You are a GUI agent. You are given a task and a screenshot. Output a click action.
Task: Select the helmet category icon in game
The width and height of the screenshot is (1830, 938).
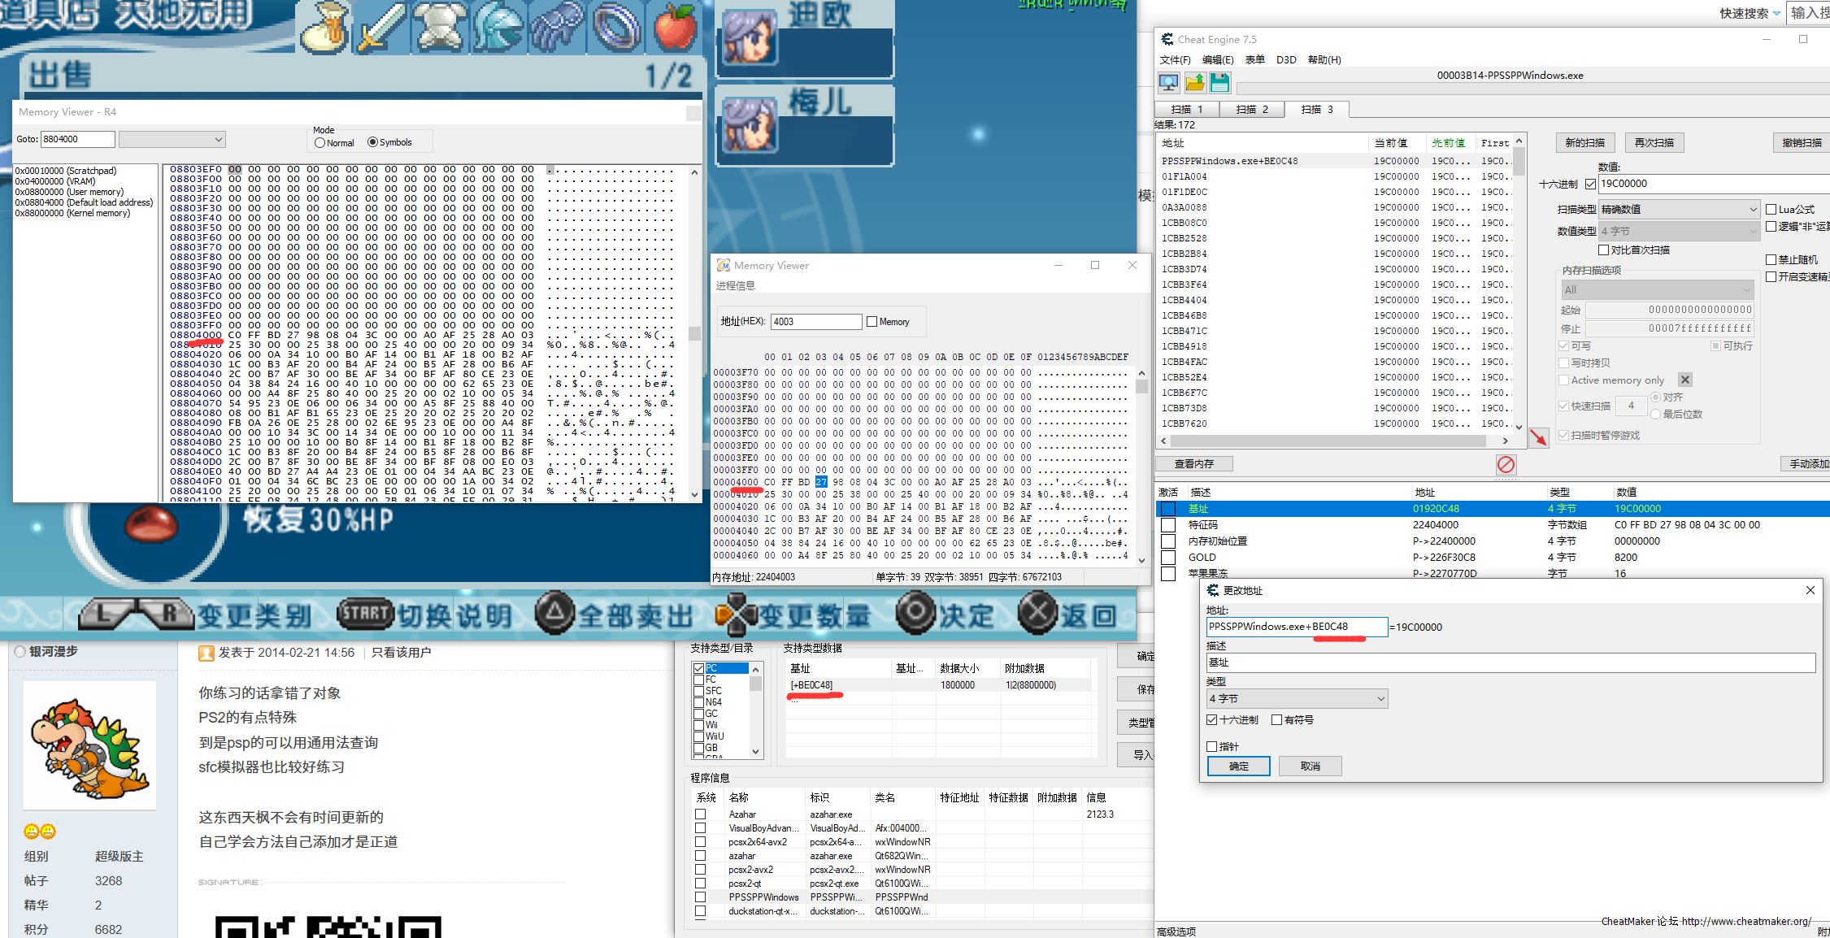point(499,27)
